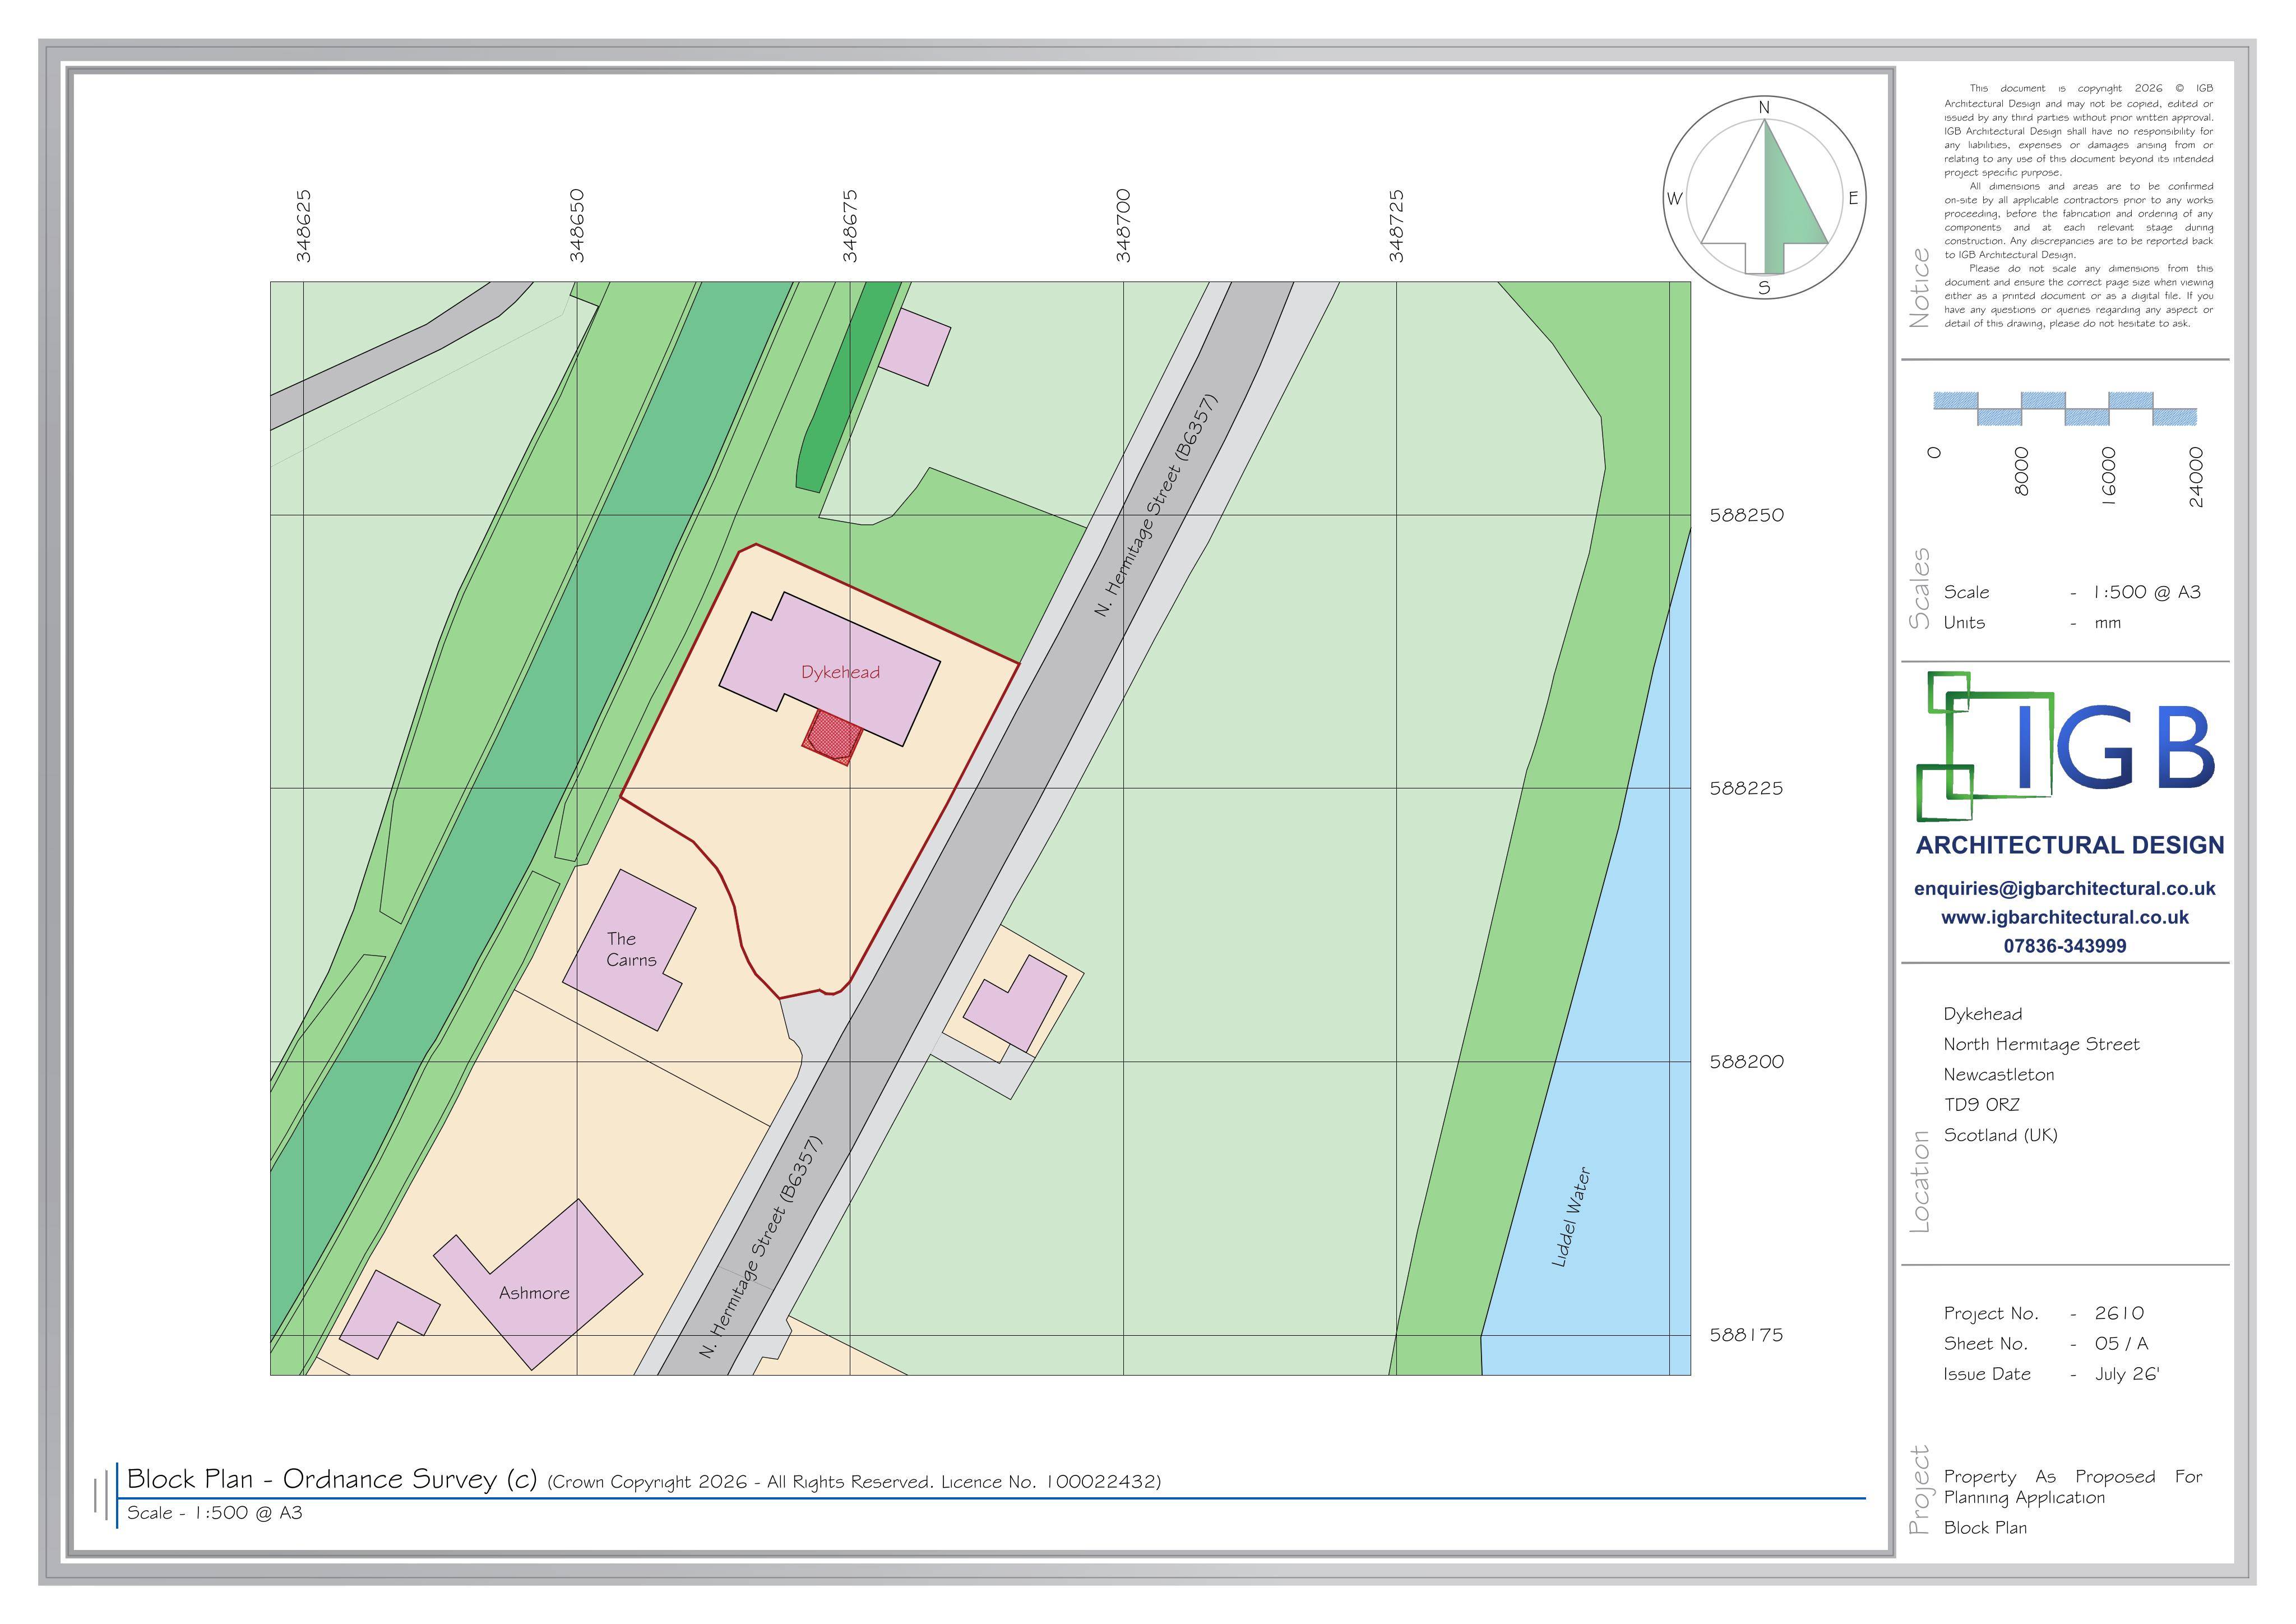2296x1624 pixels.
Task: Click the IGB Architectural Design logo
Action: (x=2066, y=746)
